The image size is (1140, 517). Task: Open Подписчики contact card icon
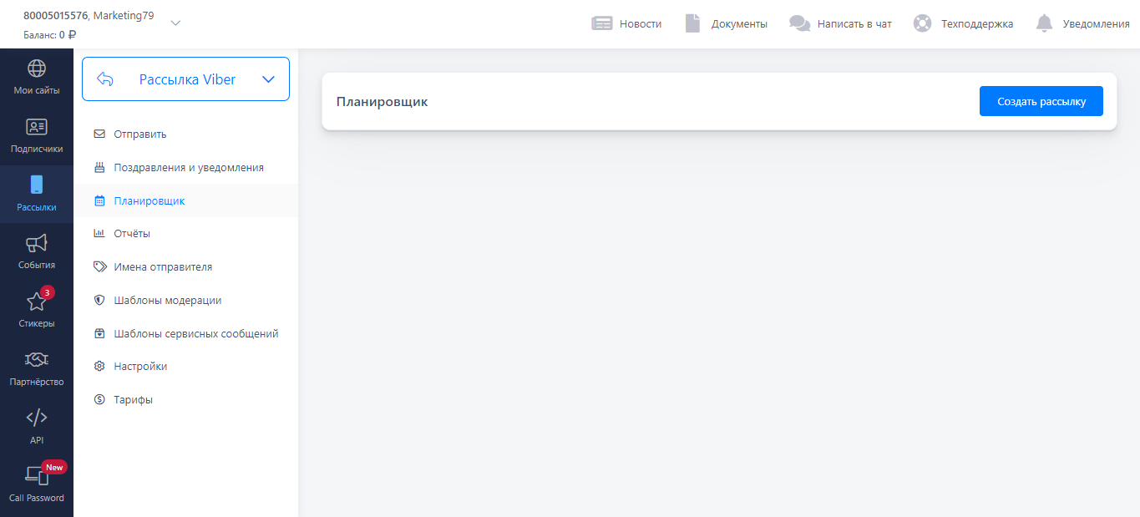[x=37, y=127]
